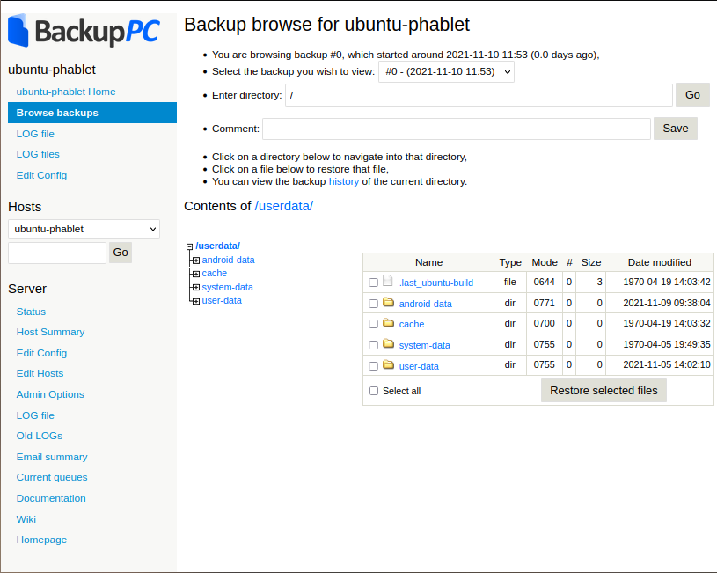Click the user-data folder icon in table
The image size is (717, 573).
388,364
